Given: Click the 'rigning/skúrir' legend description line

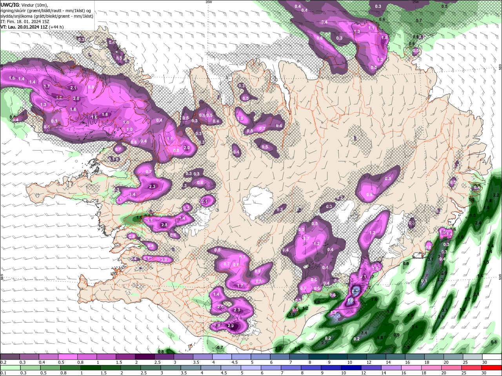Looking at the screenshot, I should pyautogui.click(x=46, y=11).
